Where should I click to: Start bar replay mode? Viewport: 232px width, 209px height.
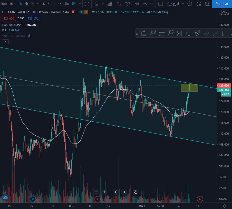pos(137,4)
